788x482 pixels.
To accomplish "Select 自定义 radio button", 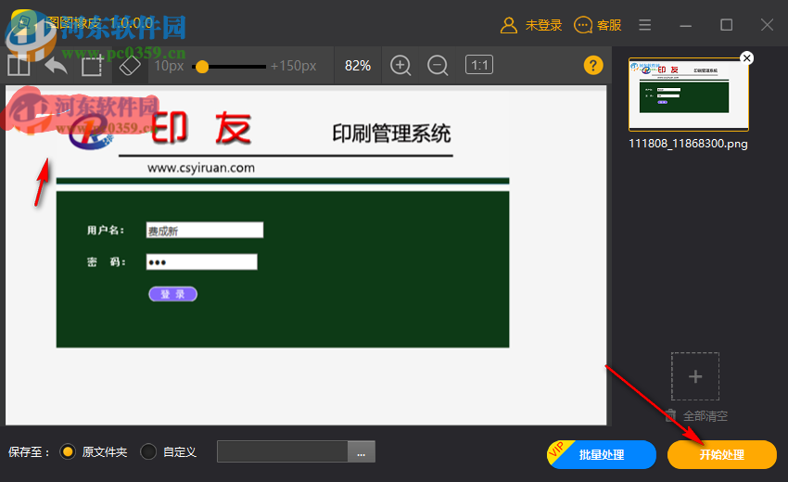I will pyautogui.click(x=148, y=451).
